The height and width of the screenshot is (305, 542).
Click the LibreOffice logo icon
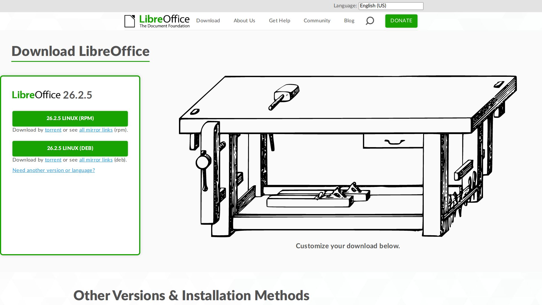click(x=130, y=21)
